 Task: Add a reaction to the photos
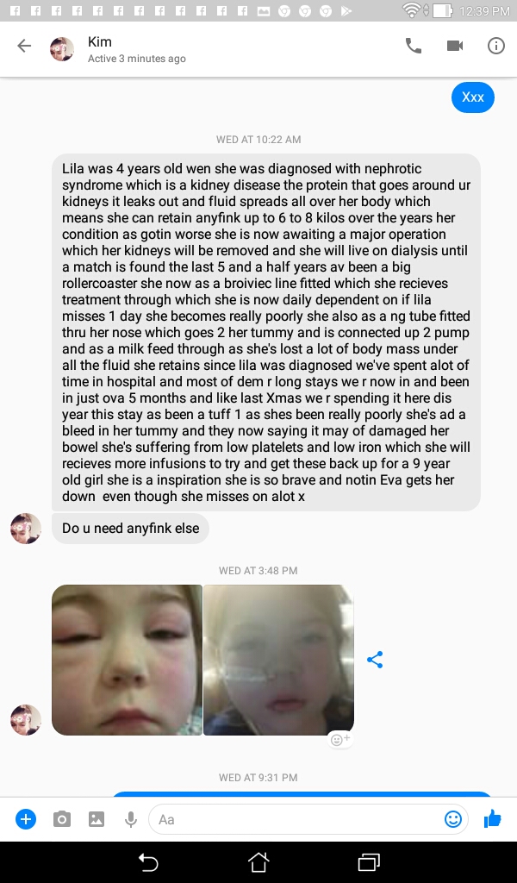[340, 739]
